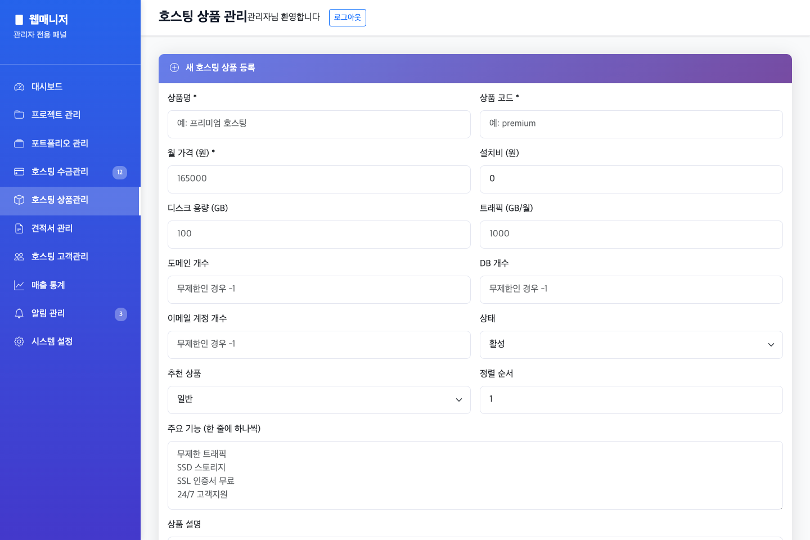Navigate to 매출 통계
Viewport: 810px width, 540px height.
click(70, 285)
